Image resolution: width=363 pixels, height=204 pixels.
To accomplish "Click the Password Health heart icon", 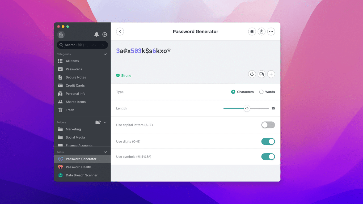I will pyautogui.click(x=60, y=167).
